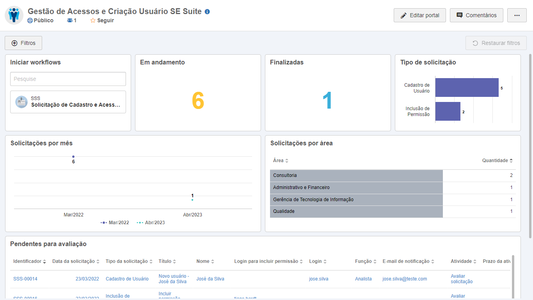Click the members count people icon
533x300 pixels.
[70, 21]
